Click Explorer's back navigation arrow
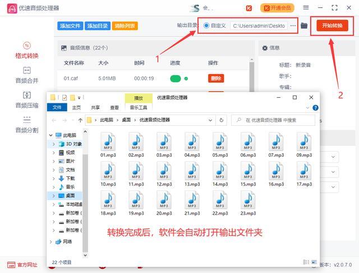 coord(54,120)
